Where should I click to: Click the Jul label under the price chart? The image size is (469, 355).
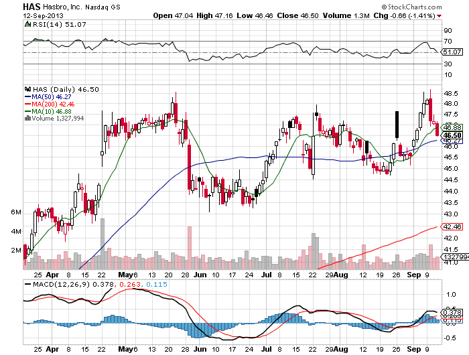point(267,275)
